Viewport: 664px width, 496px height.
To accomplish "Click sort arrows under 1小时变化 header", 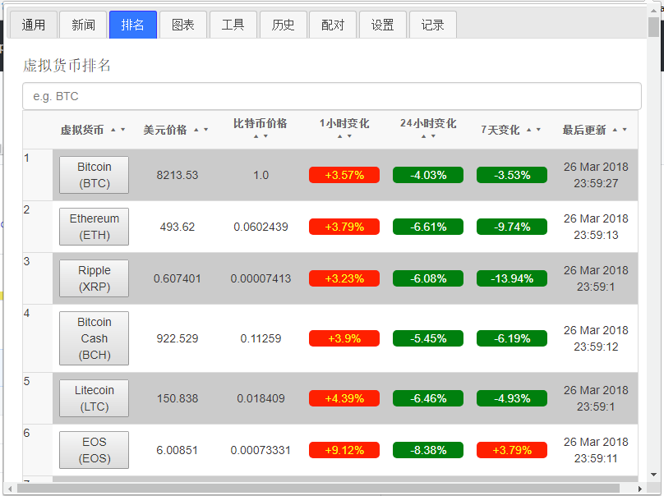I will (x=344, y=136).
